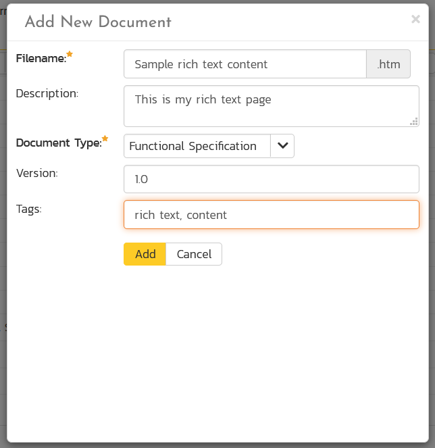Click the Add New Document title

pos(98,22)
